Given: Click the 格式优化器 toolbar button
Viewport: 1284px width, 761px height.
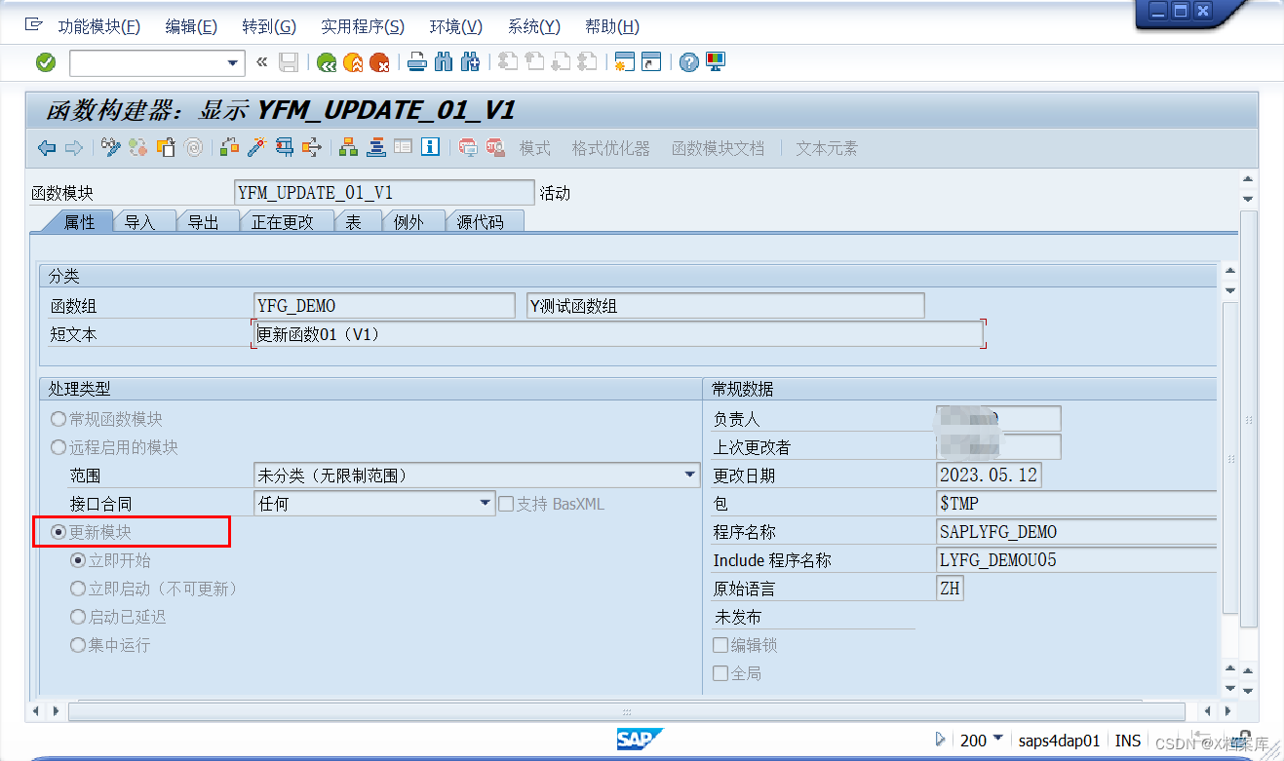Looking at the screenshot, I should click(x=611, y=148).
